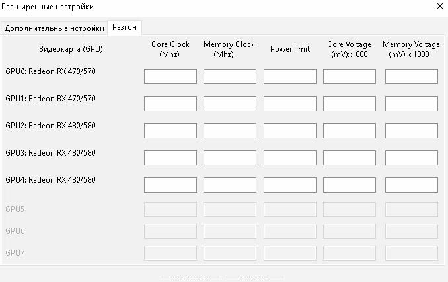Click GPU1 Core Clock input field
448x282 pixels.
(170, 104)
